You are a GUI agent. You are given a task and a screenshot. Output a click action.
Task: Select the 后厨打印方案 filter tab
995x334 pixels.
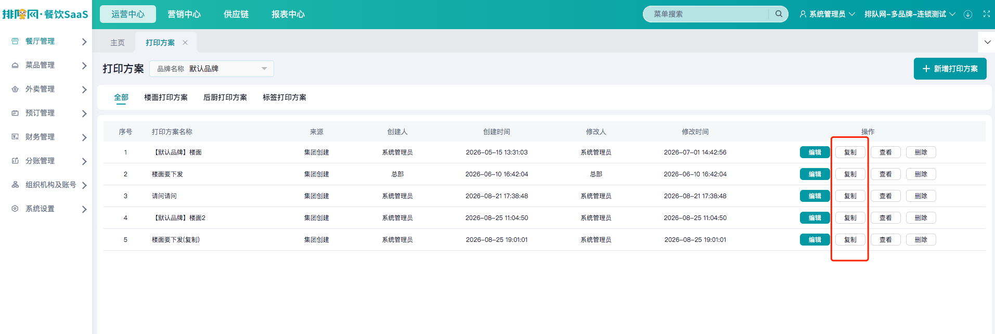tap(225, 97)
